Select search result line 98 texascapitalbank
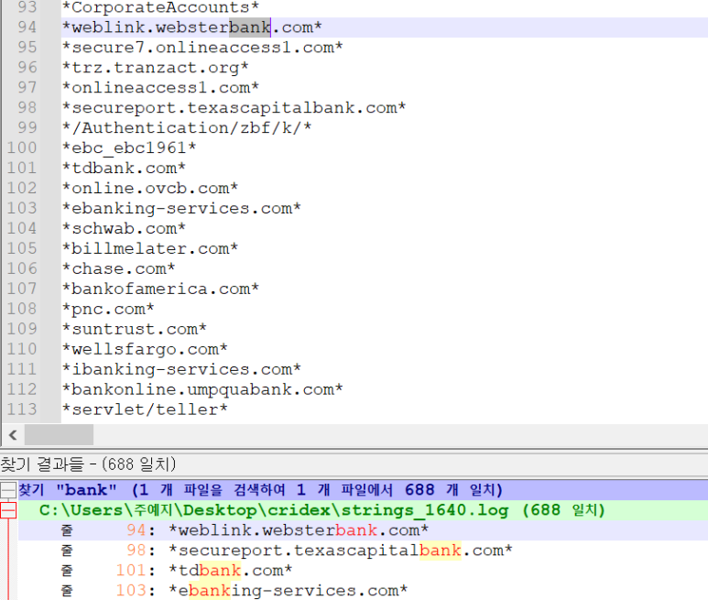The width and height of the screenshot is (708, 600). [363, 551]
